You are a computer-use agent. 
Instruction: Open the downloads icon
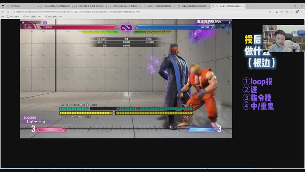pos(292,12)
